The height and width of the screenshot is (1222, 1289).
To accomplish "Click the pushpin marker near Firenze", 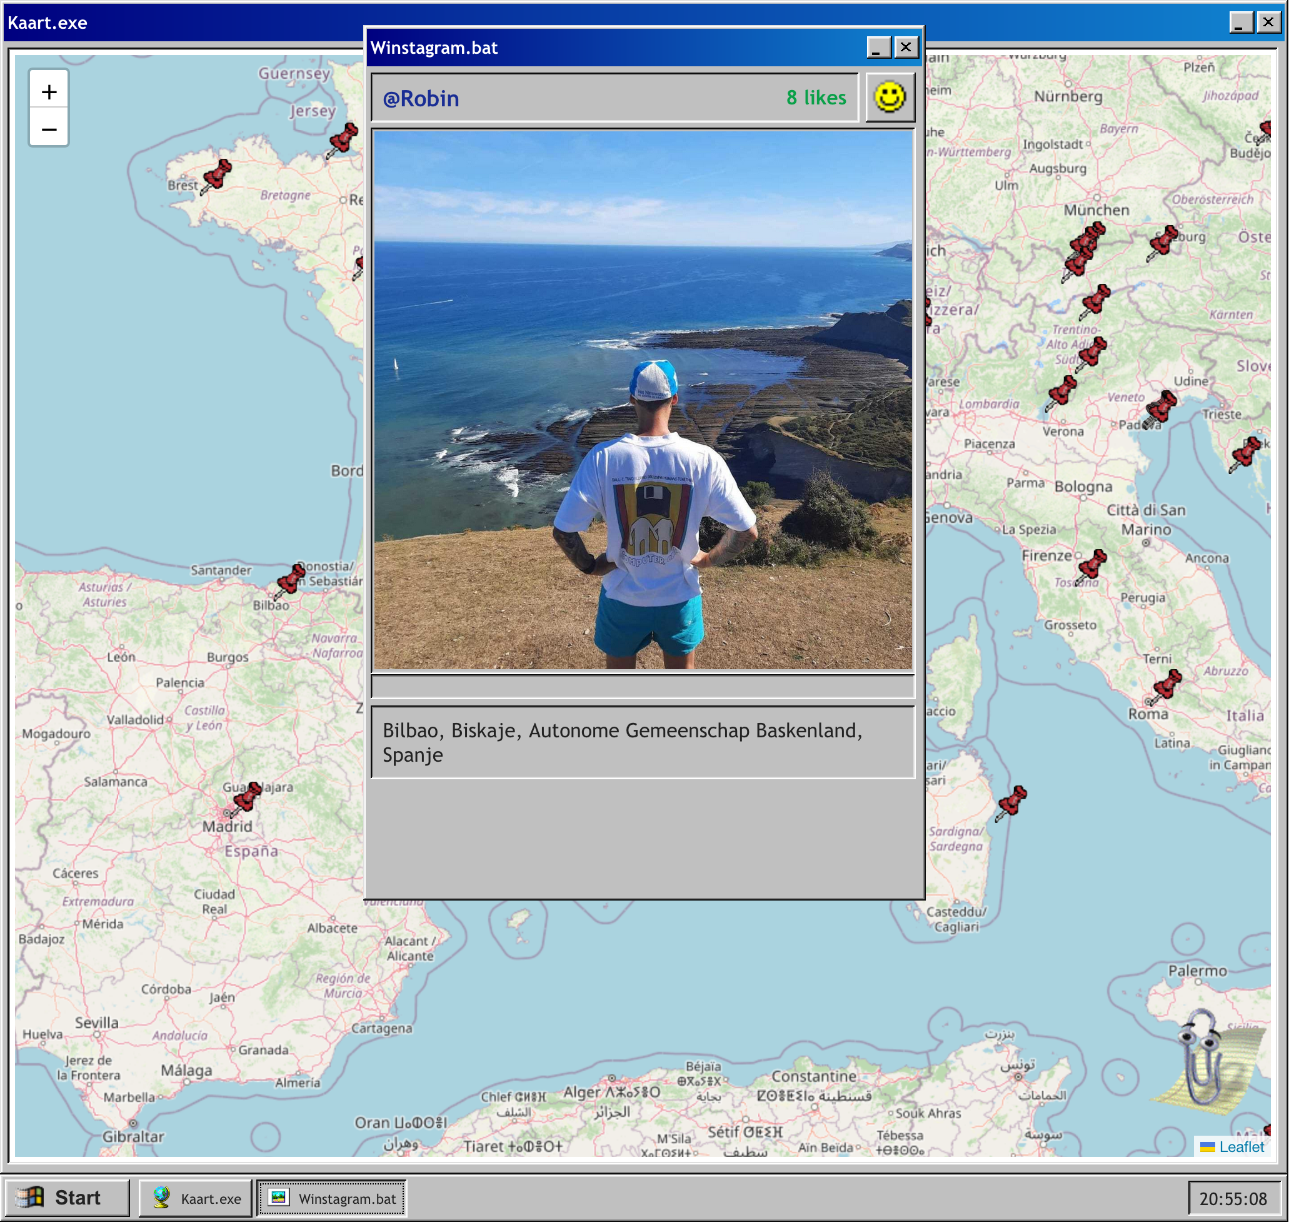I will (x=1091, y=565).
